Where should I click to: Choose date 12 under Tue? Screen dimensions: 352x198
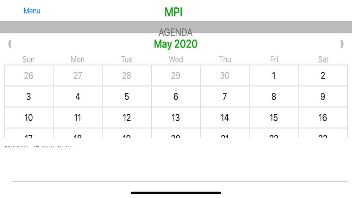pos(127,118)
